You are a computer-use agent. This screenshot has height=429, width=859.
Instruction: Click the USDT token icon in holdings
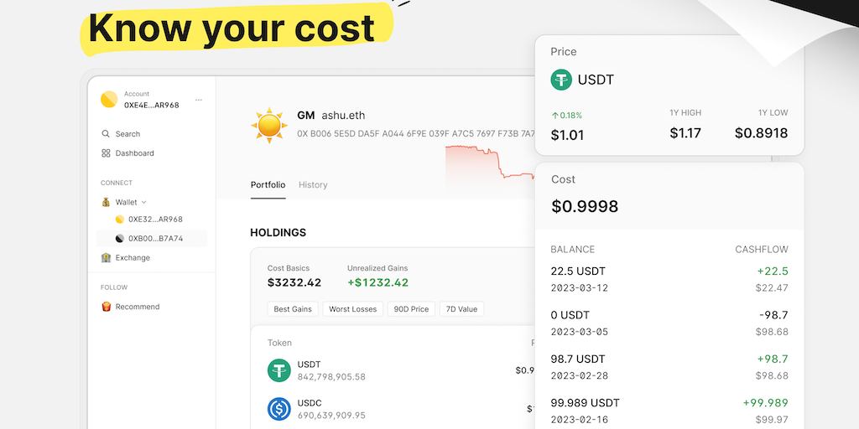[279, 370]
